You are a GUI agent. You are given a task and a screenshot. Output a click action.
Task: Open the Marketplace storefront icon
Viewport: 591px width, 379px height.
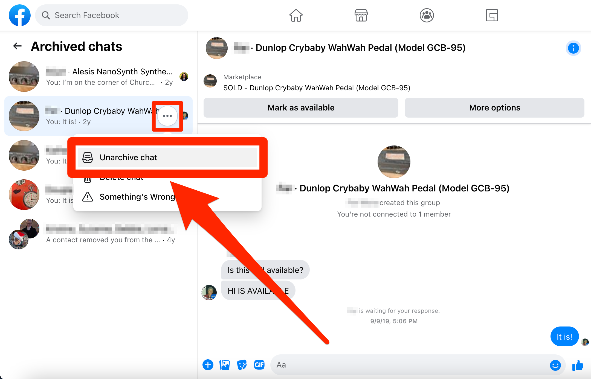361,15
